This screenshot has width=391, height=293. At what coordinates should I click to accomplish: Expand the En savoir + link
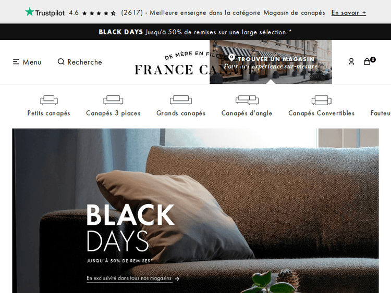pyautogui.click(x=349, y=12)
